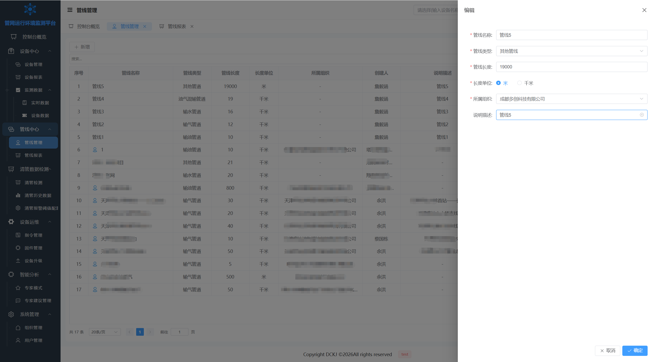Image resolution: width=654 pixels, height=362 pixels.
Task: Click the 确定 confirm button
Action: coord(635,351)
